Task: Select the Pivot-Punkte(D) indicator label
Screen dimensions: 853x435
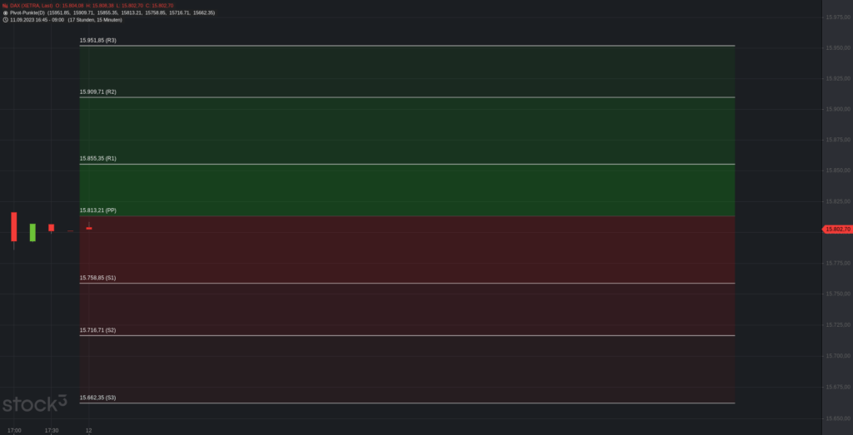Action: coord(27,12)
